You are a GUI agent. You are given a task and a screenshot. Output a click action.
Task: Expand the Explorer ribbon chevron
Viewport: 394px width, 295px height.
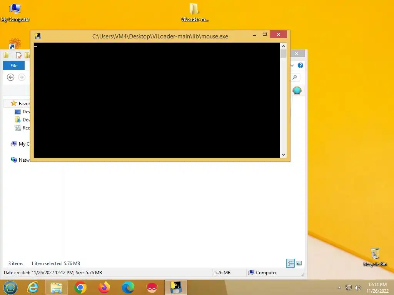tap(292, 65)
